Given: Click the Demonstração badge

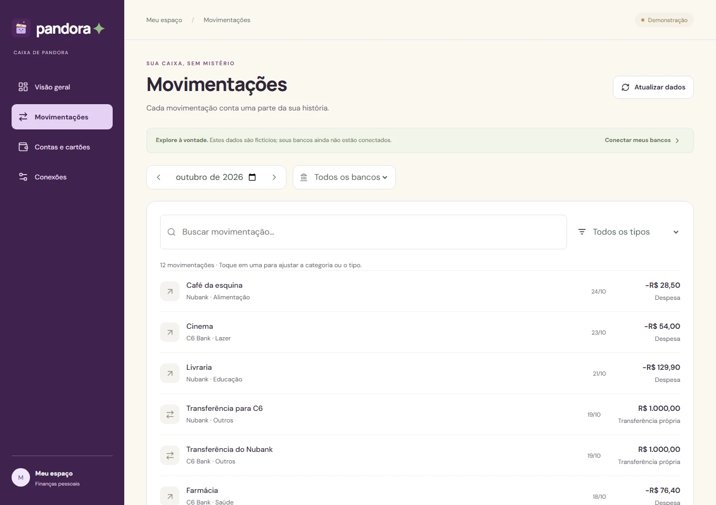Looking at the screenshot, I should 664,20.
